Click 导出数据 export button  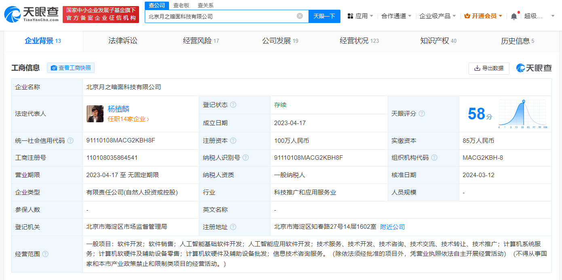tap(489, 68)
